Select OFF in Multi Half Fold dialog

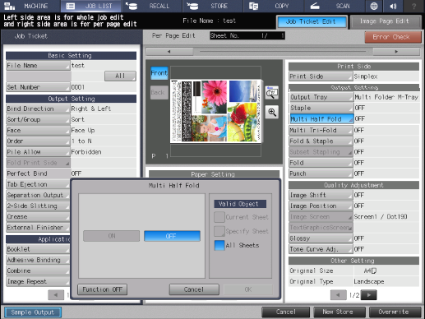[x=172, y=236]
